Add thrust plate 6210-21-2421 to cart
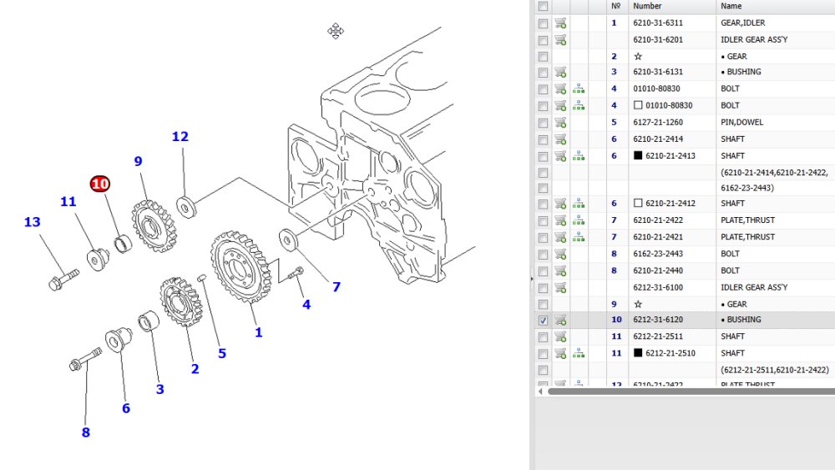This screenshot has height=470, width=835. (x=560, y=237)
